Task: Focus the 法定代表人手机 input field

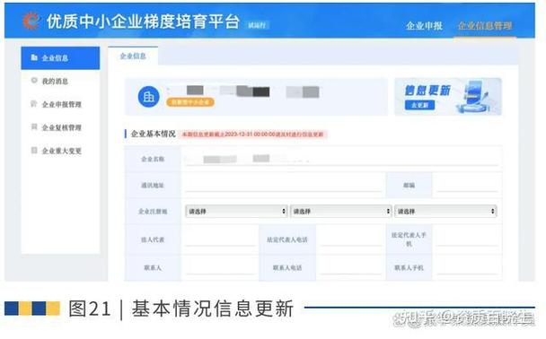Action: click(x=467, y=239)
